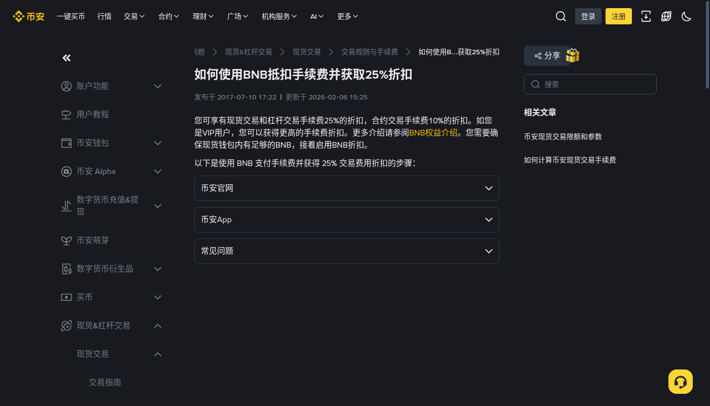
Task: Open the BNB权益介绍 link
Action: pos(433,133)
